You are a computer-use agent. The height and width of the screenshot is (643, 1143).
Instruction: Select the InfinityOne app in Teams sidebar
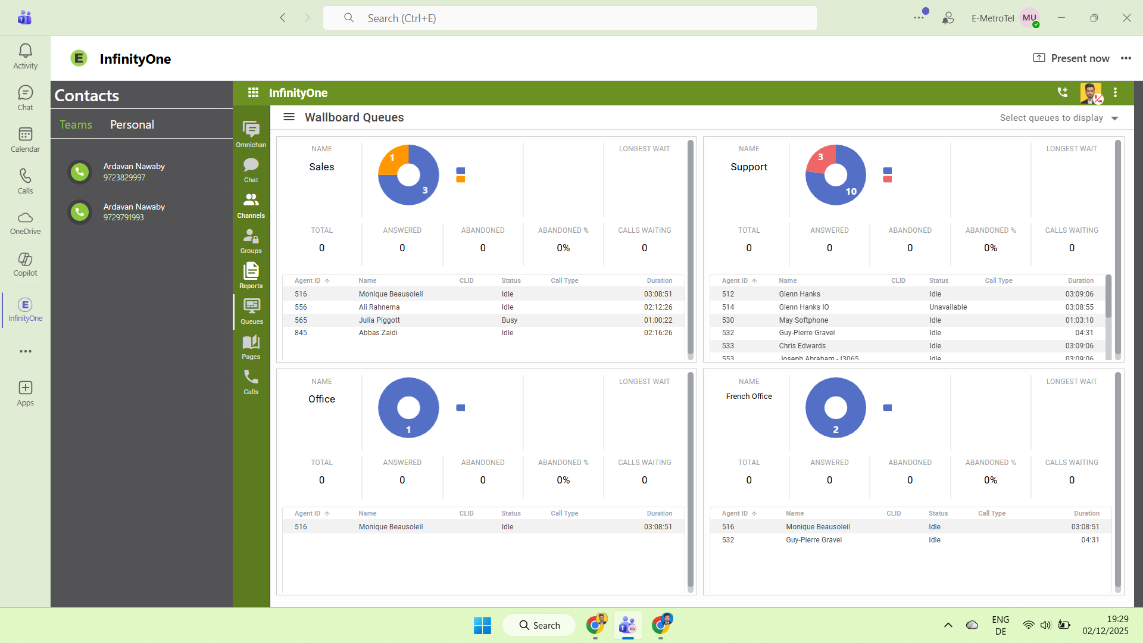(x=25, y=310)
